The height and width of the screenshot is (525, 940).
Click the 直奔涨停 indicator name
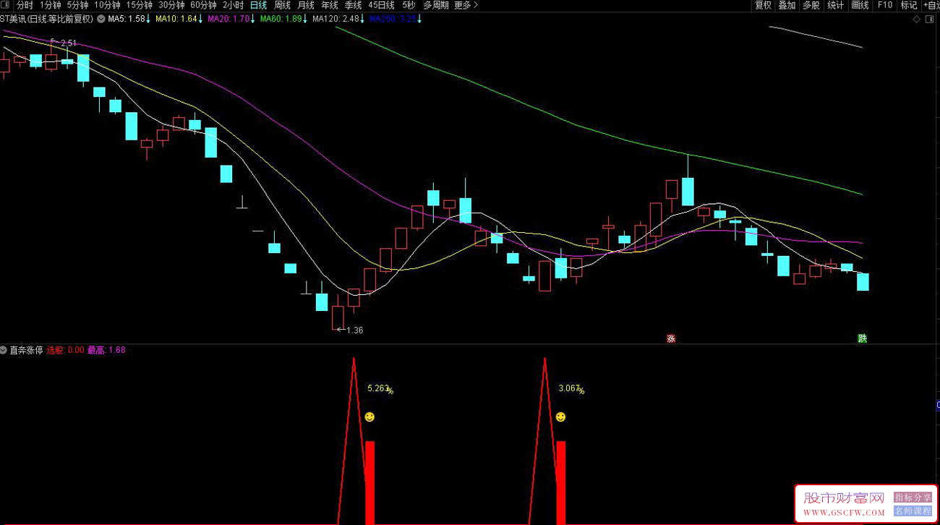click(26, 350)
